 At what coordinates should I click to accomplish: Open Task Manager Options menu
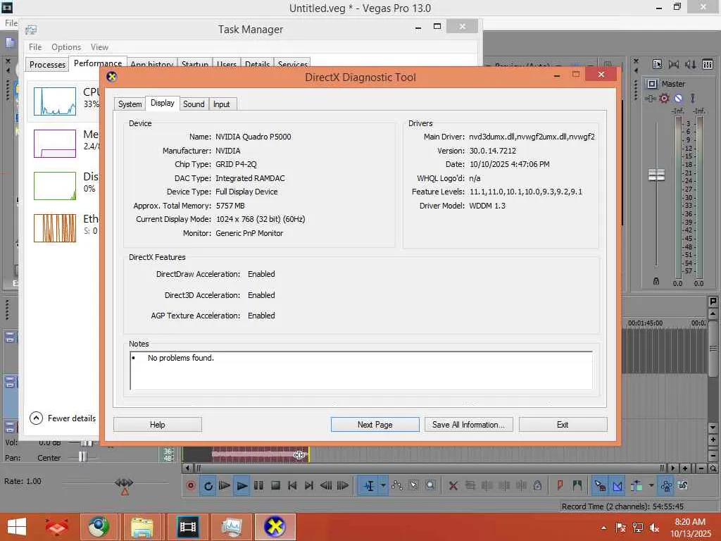pos(66,47)
